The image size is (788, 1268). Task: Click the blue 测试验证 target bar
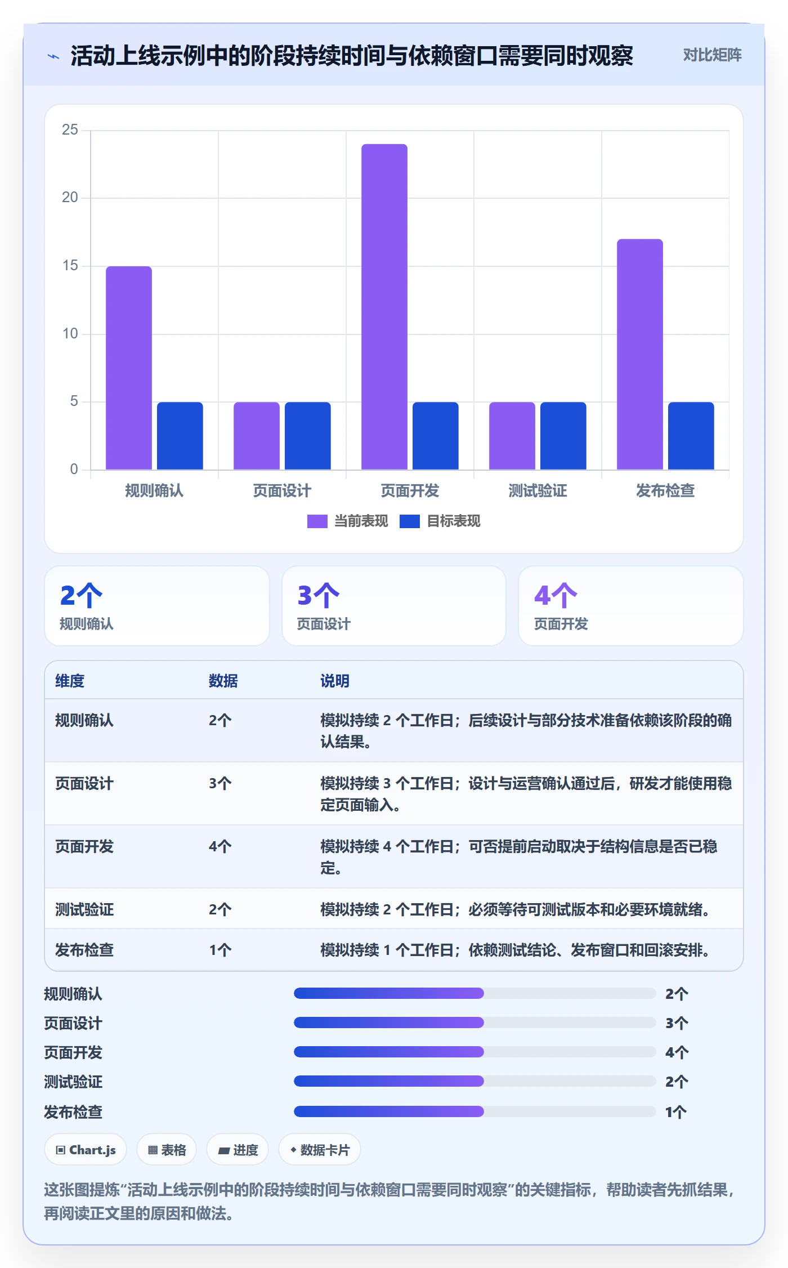(x=563, y=436)
